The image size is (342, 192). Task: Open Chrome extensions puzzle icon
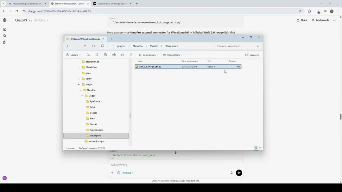tap(309, 11)
